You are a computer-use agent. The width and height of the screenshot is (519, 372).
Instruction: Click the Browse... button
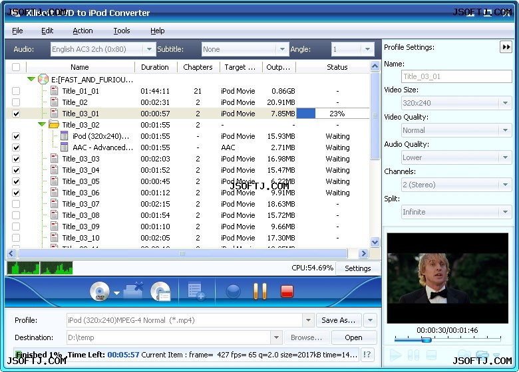pyautogui.click(x=306, y=337)
